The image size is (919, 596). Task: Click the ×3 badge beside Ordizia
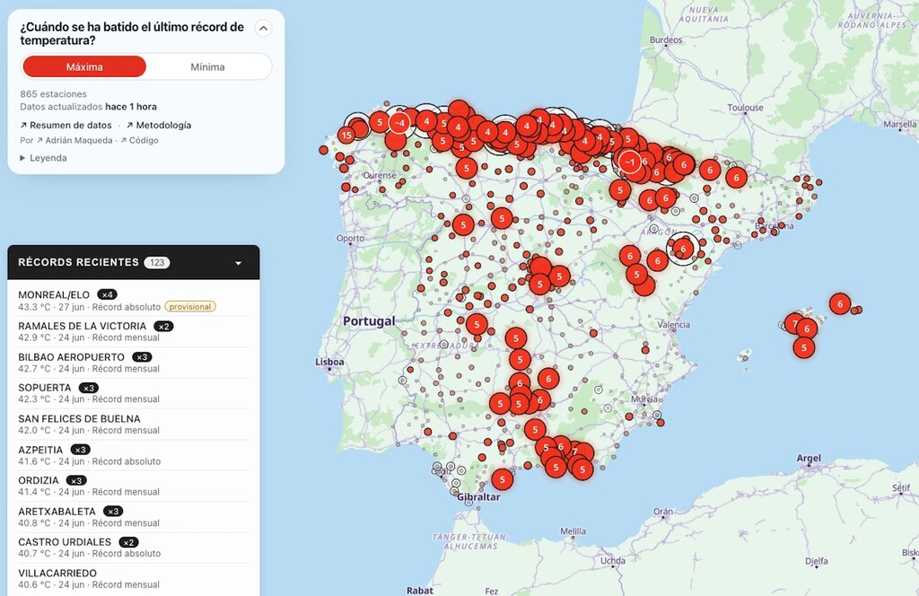pos(76,480)
